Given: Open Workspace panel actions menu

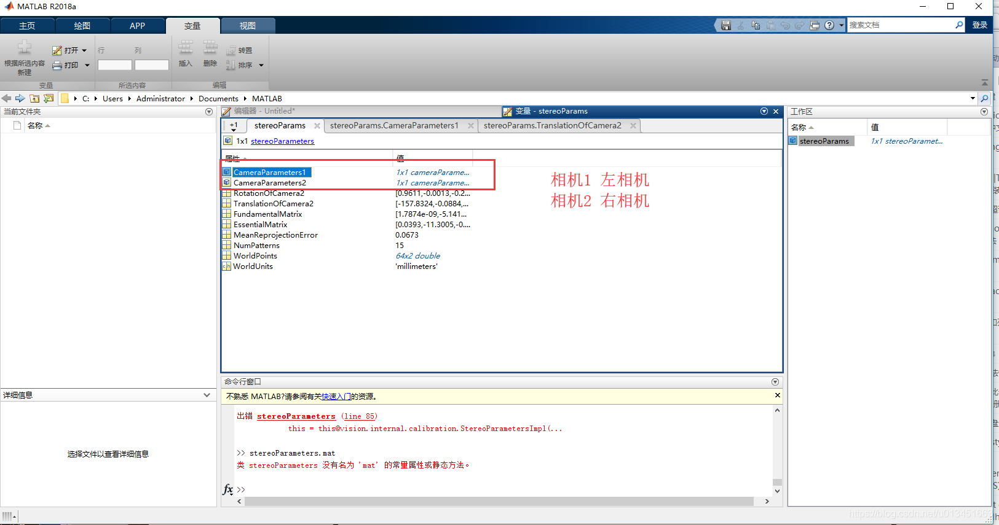Looking at the screenshot, I should 984,112.
